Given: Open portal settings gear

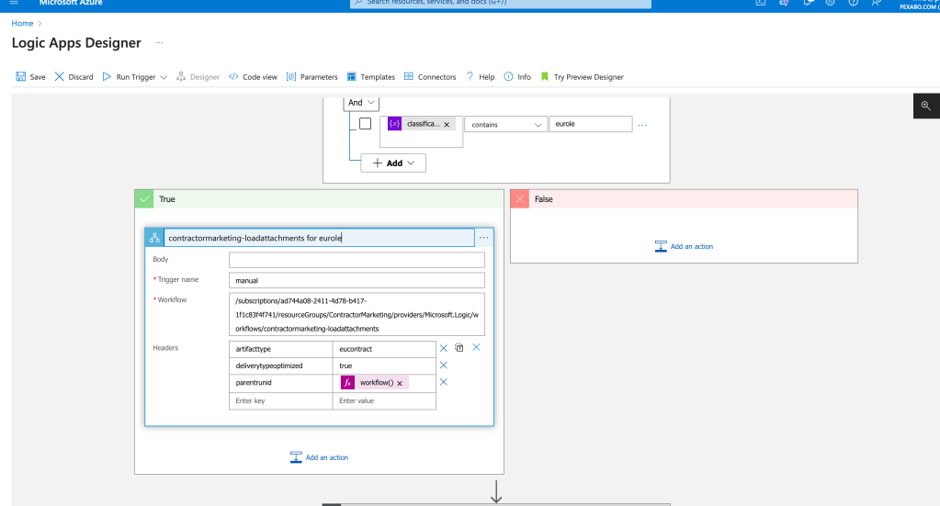Looking at the screenshot, I should (x=831, y=3).
